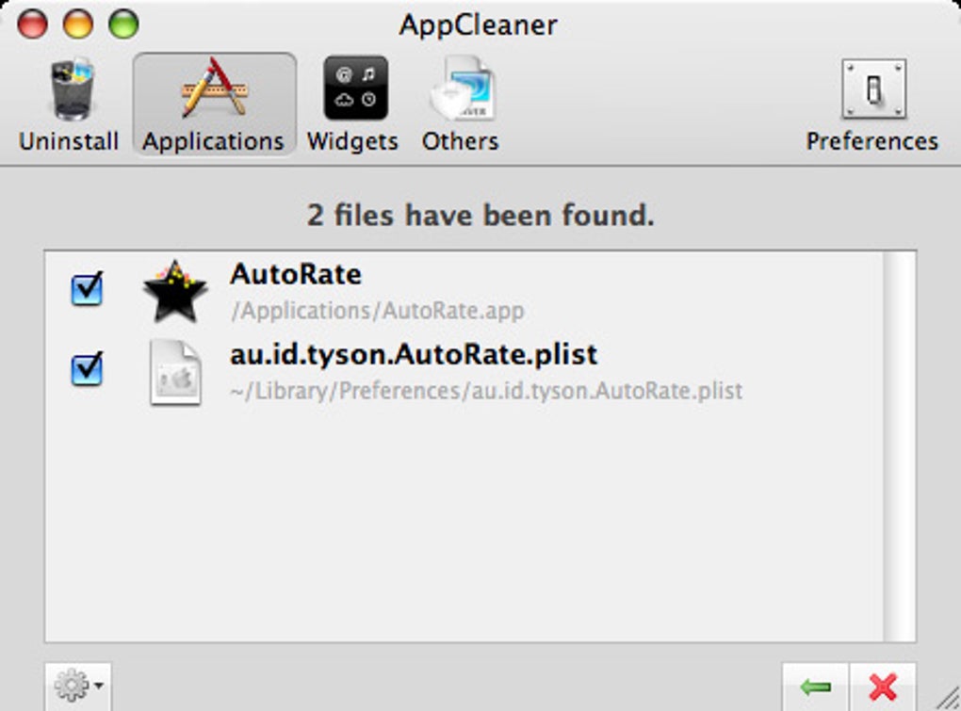Select the au.id.tyson.AutoRate.plist file name
Screen dimensions: 961x711
[x=414, y=355]
